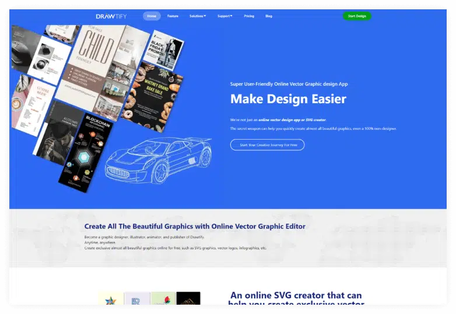
Task: Select the Whitney Grand Bake Sale poster
Action: click(152, 97)
